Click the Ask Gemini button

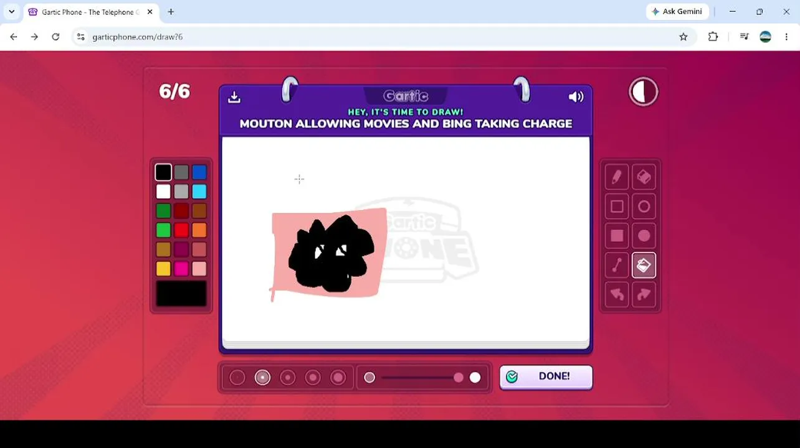(x=677, y=12)
